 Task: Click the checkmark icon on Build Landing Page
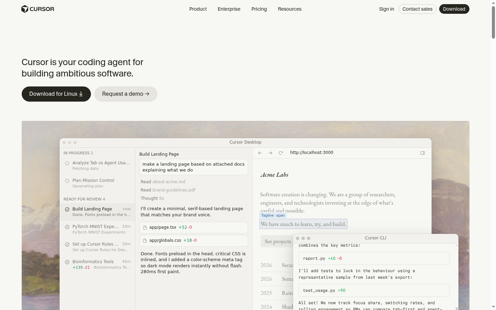click(67, 209)
